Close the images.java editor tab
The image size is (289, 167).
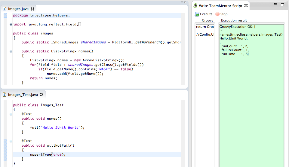coord(32,9)
